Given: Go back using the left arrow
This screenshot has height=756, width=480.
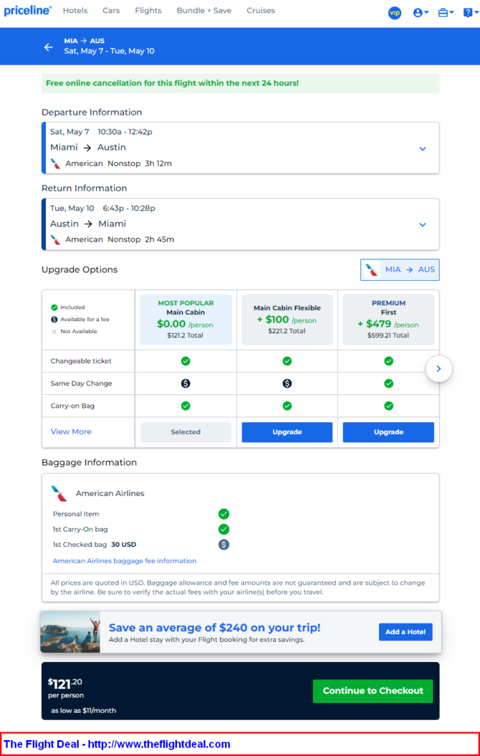Looking at the screenshot, I should point(48,47).
